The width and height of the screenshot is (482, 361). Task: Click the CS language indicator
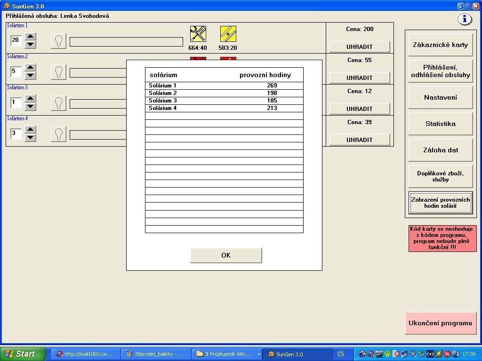340,354
